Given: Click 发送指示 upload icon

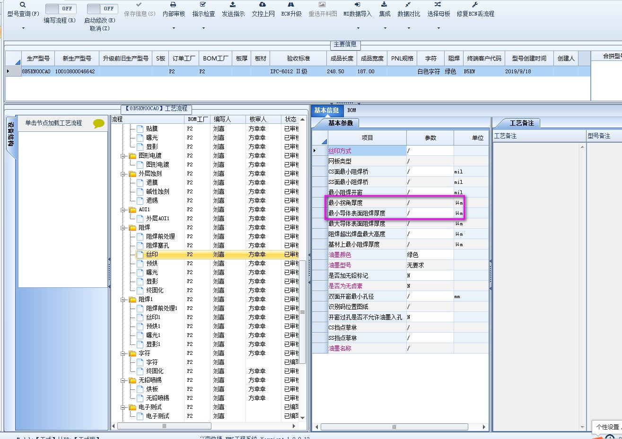Looking at the screenshot, I should click(x=233, y=5).
